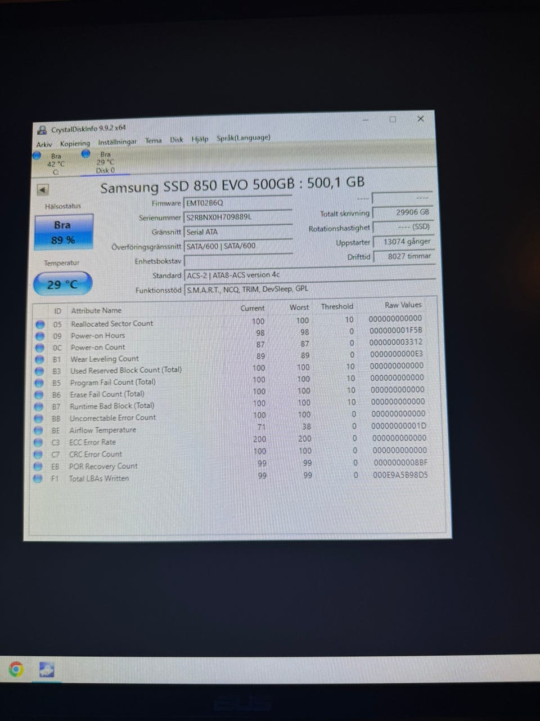
Task: Click status icon for CRC Error Count
Action: (x=38, y=455)
